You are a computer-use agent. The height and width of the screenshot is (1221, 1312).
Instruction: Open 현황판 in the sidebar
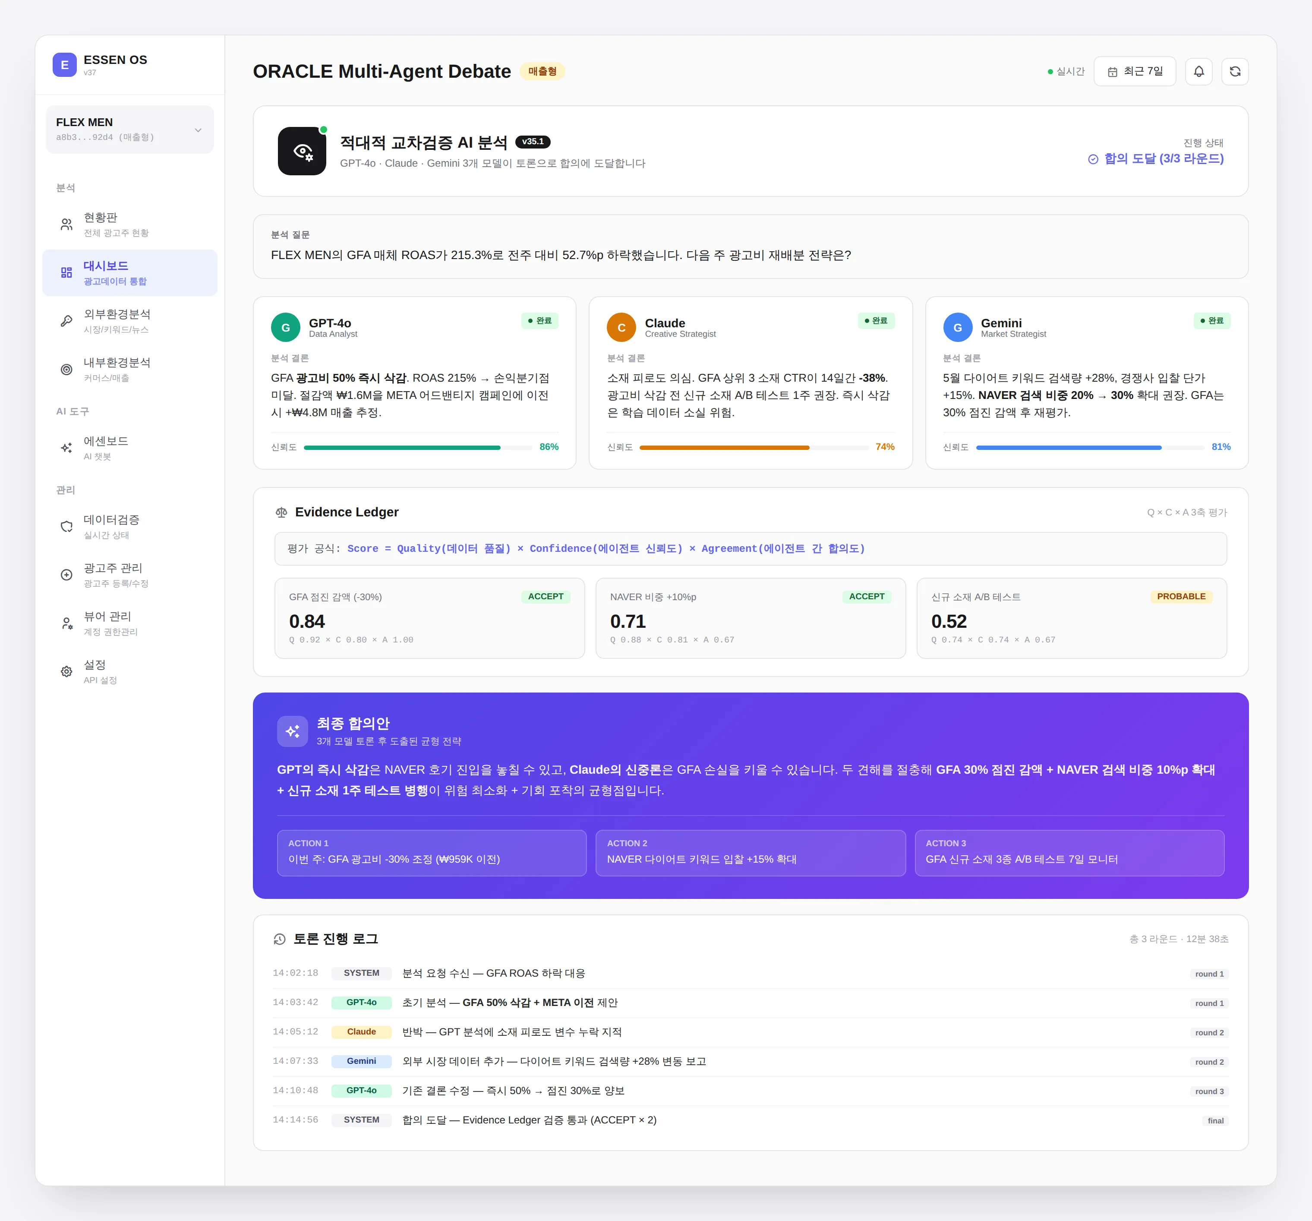(129, 225)
